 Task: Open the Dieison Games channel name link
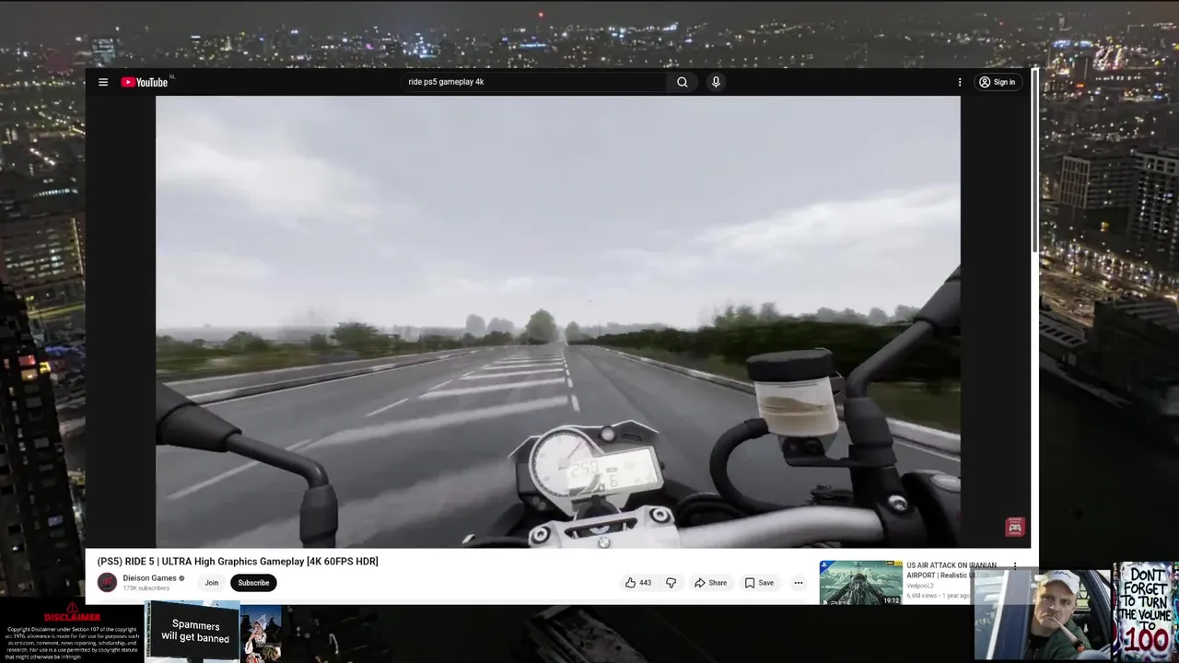tap(149, 578)
